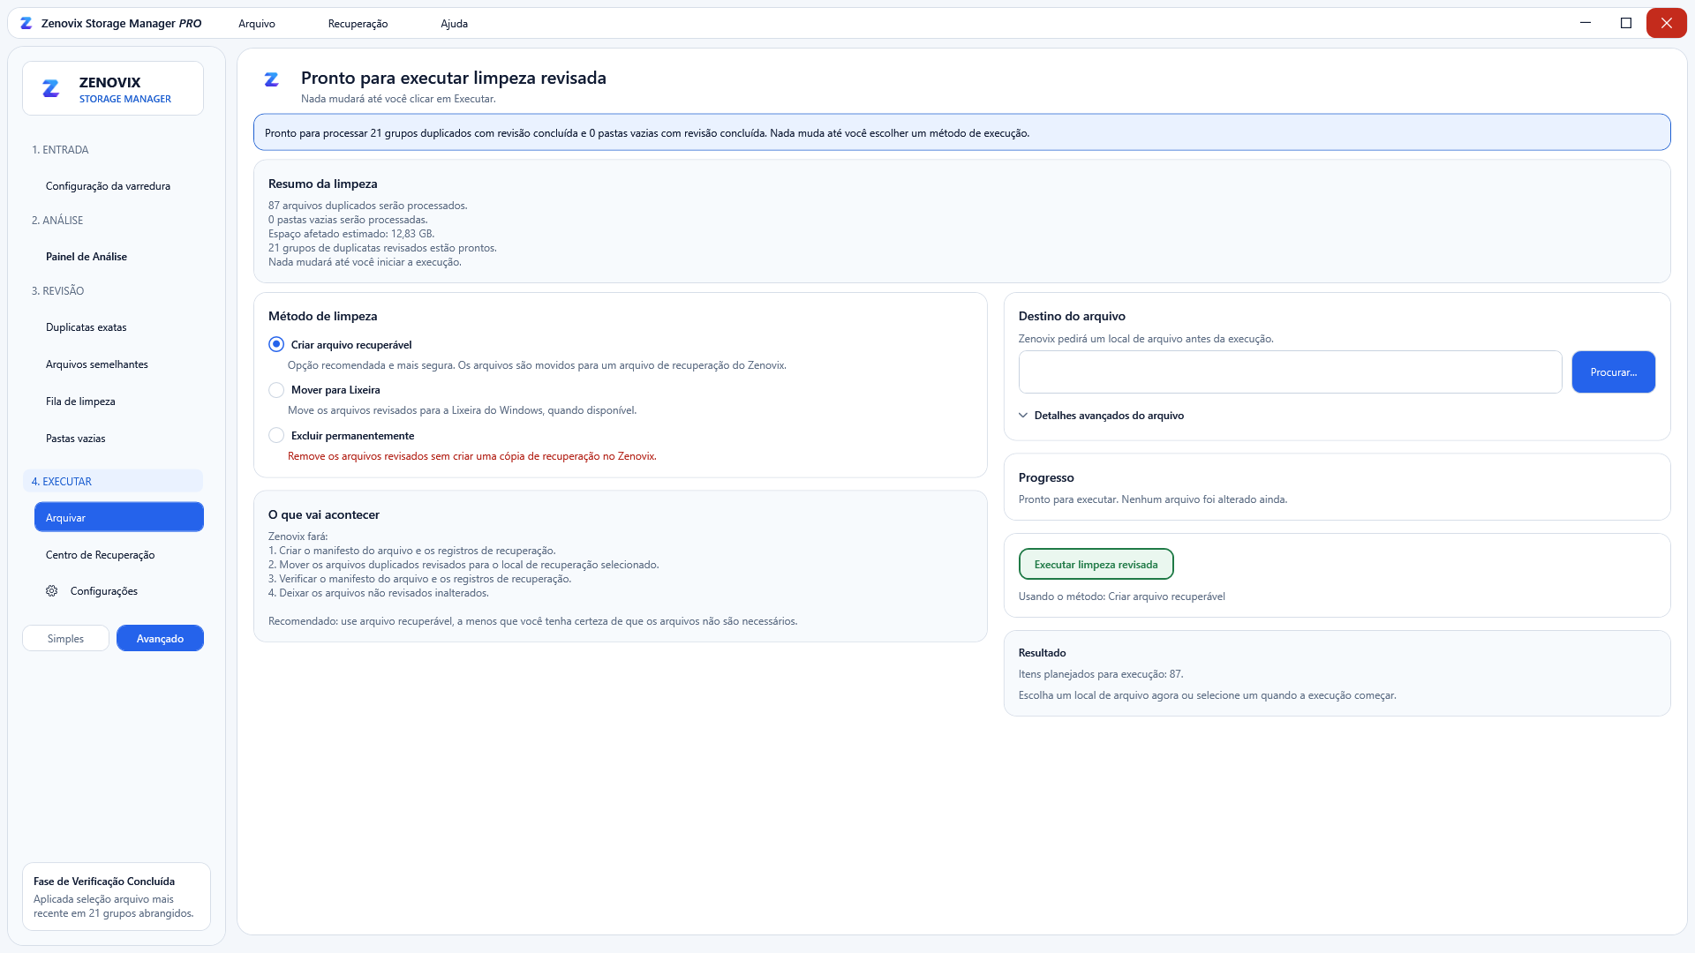Select the Mover para Lixeira option

click(x=276, y=390)
